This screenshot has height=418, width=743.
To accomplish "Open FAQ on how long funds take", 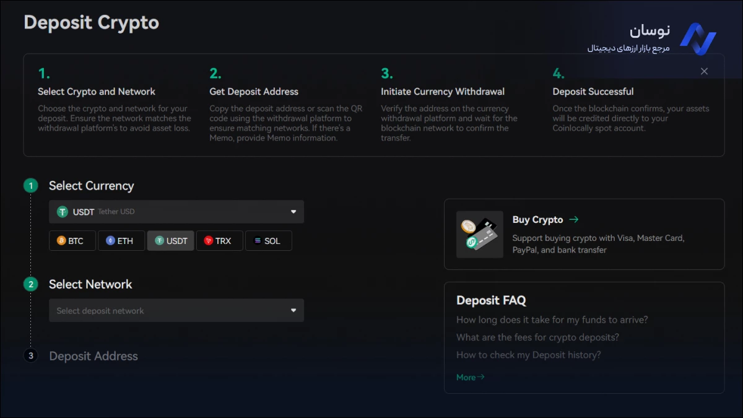I will (552, 320).
